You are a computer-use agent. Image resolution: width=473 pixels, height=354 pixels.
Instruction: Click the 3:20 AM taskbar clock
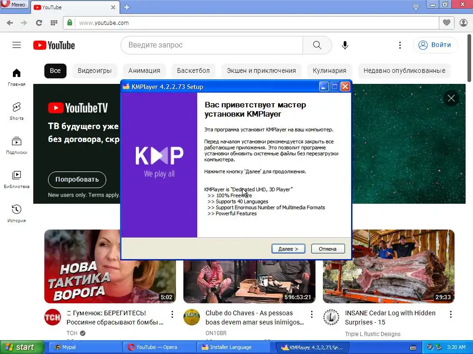click(x=456, y=347)
